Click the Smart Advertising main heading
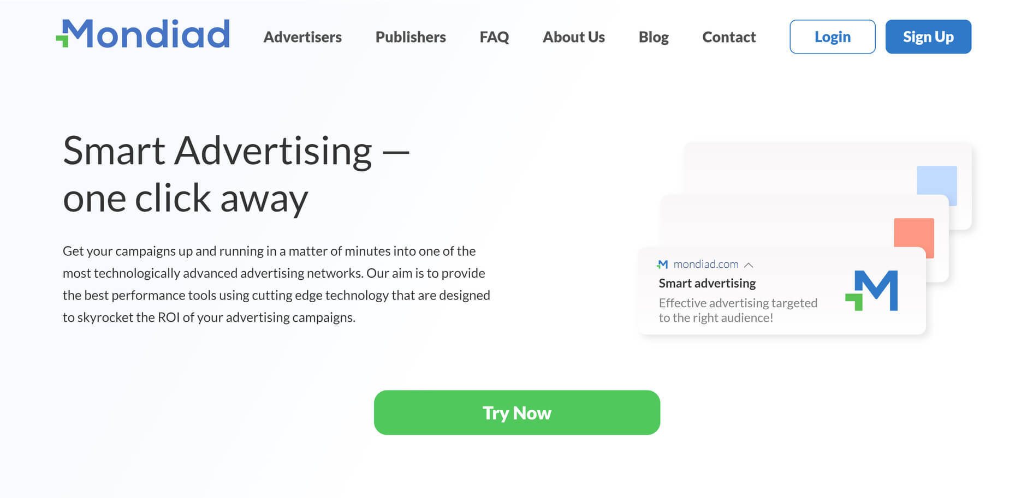 236,174
